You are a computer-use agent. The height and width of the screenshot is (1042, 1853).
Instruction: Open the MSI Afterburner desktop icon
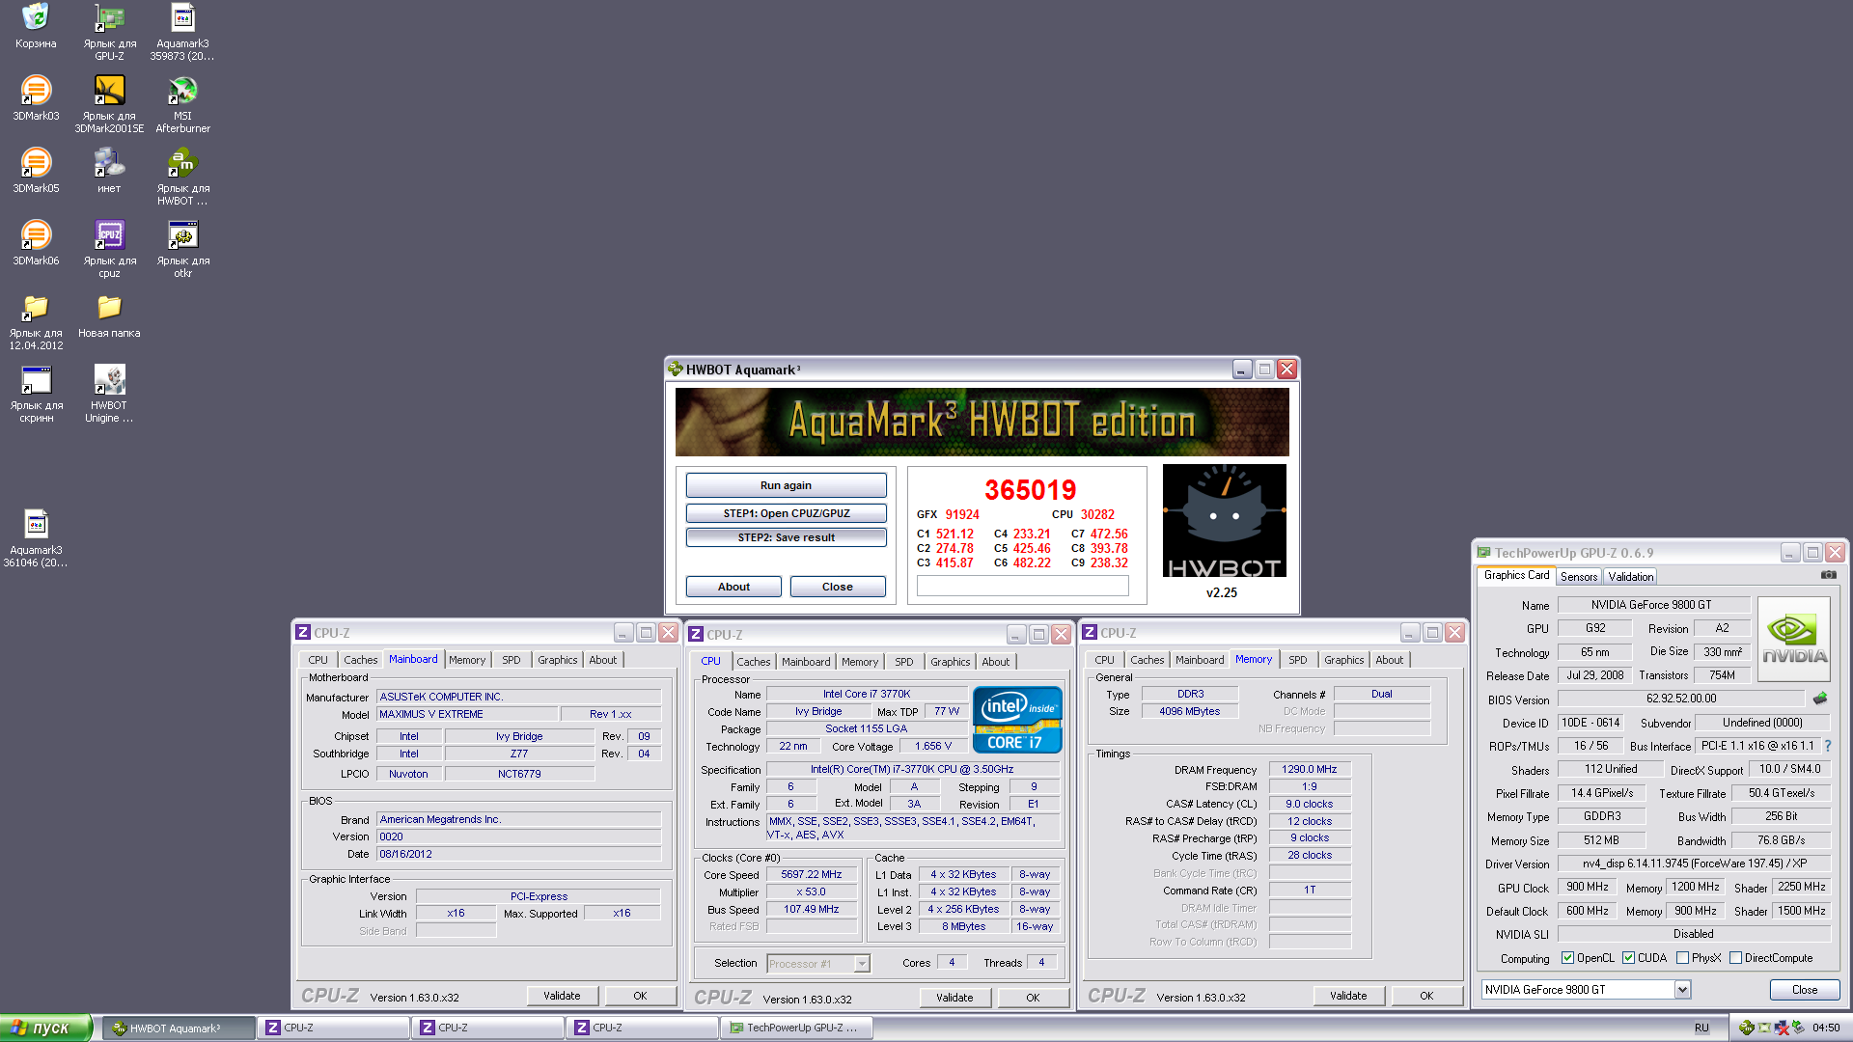pyautogui.click(x=182, y=104)
